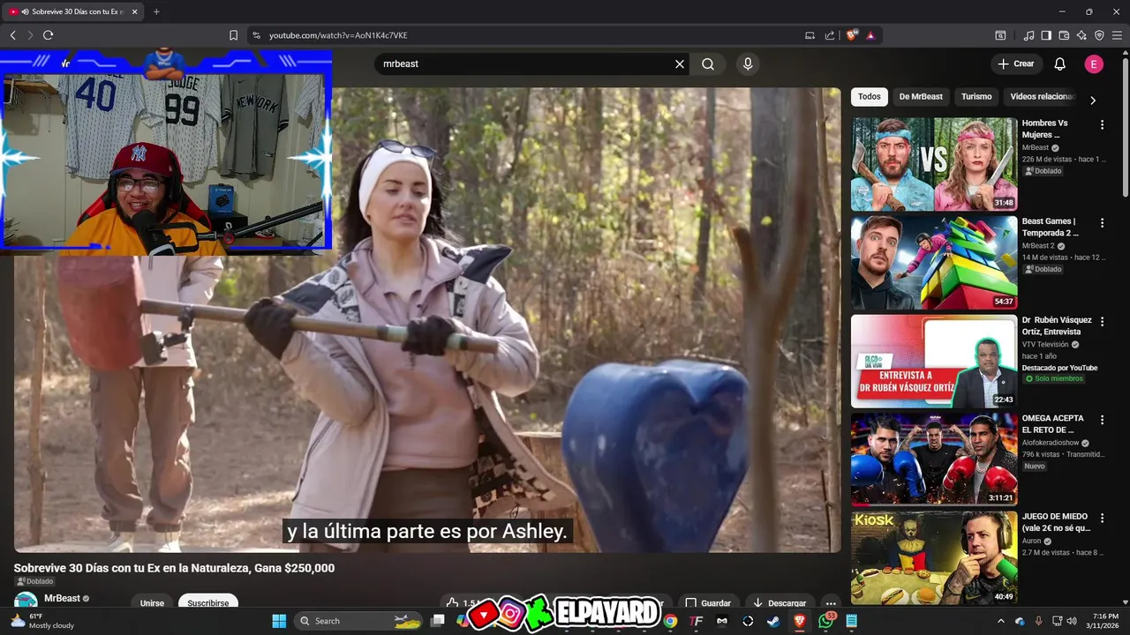Click the Descargar button

(779, 602)
